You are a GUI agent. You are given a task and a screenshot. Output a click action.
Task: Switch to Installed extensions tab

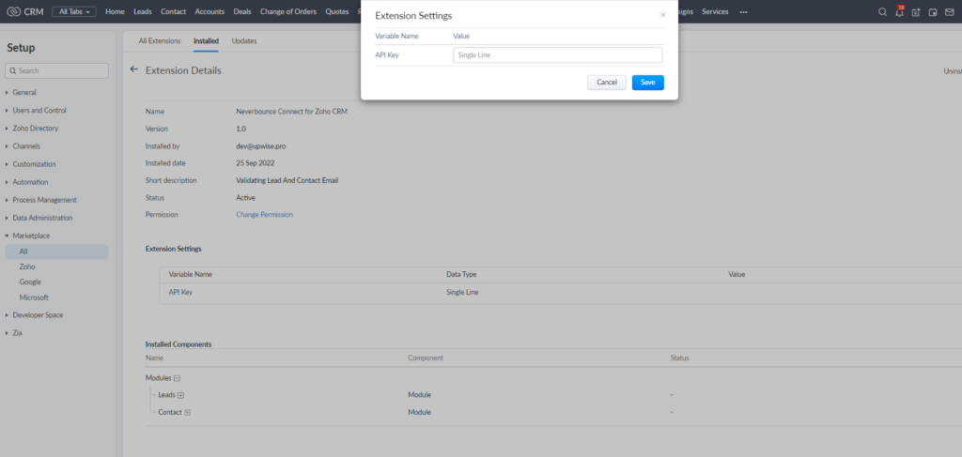click(206, 41)
